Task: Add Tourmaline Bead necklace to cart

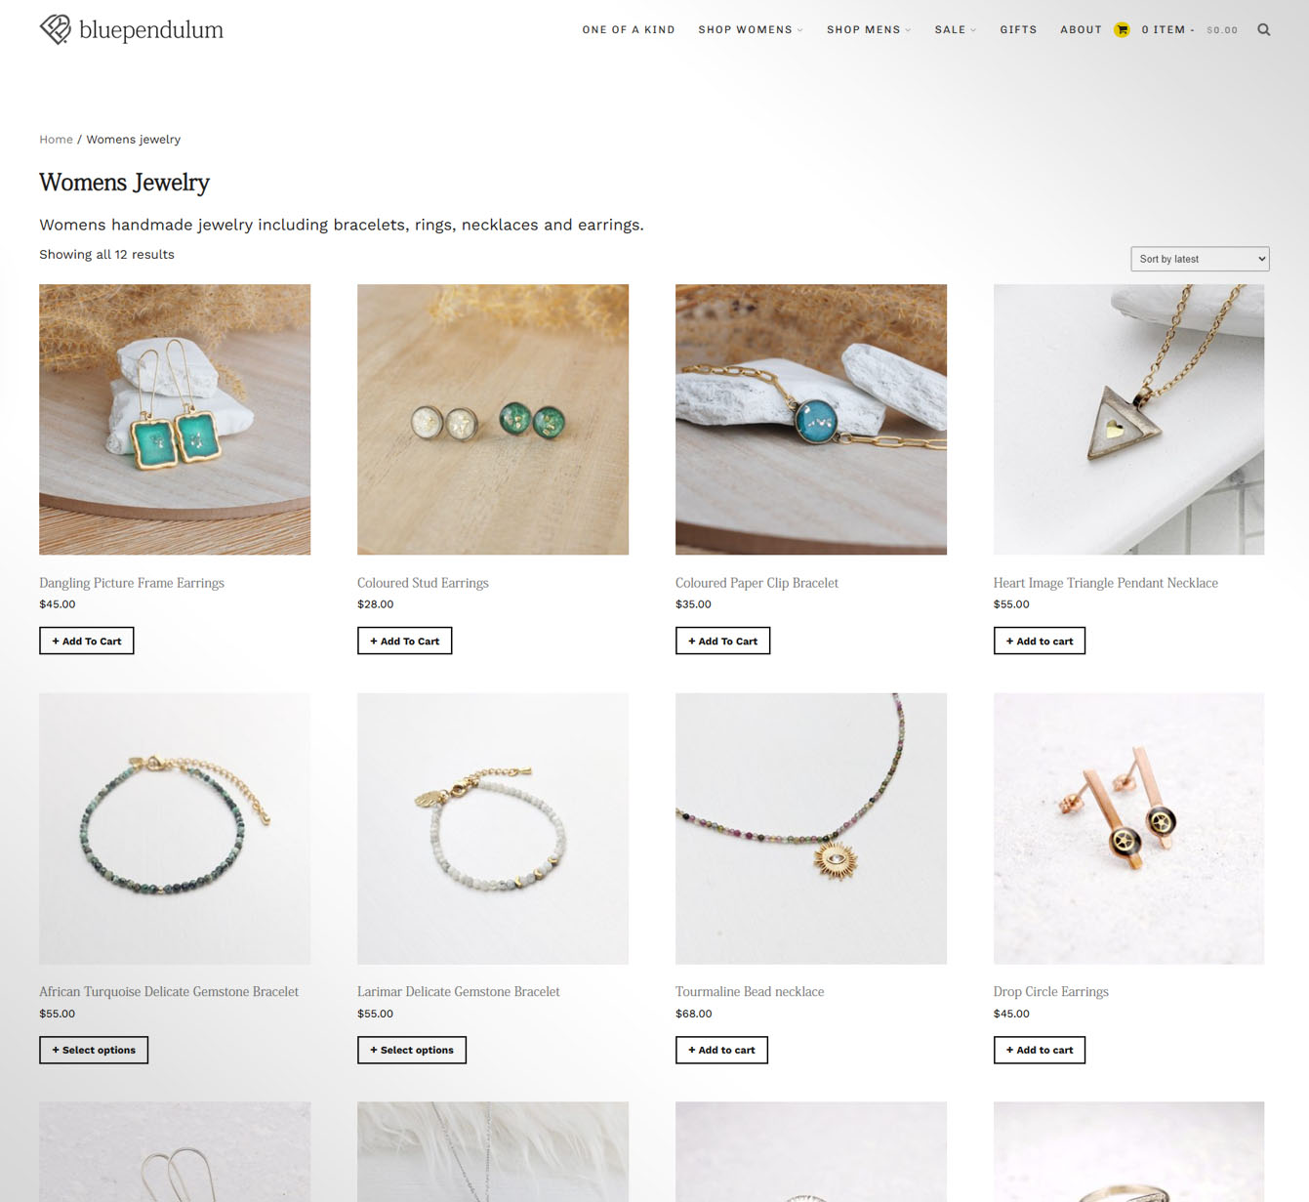Action: (x=721, y=1050)
